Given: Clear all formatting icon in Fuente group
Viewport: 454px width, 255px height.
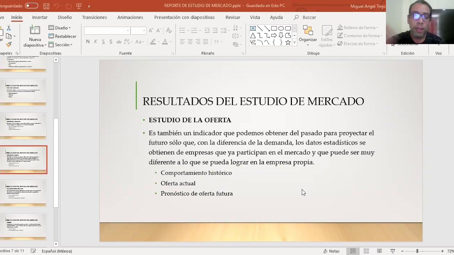Looking at the screenshot, I should 169,30.
